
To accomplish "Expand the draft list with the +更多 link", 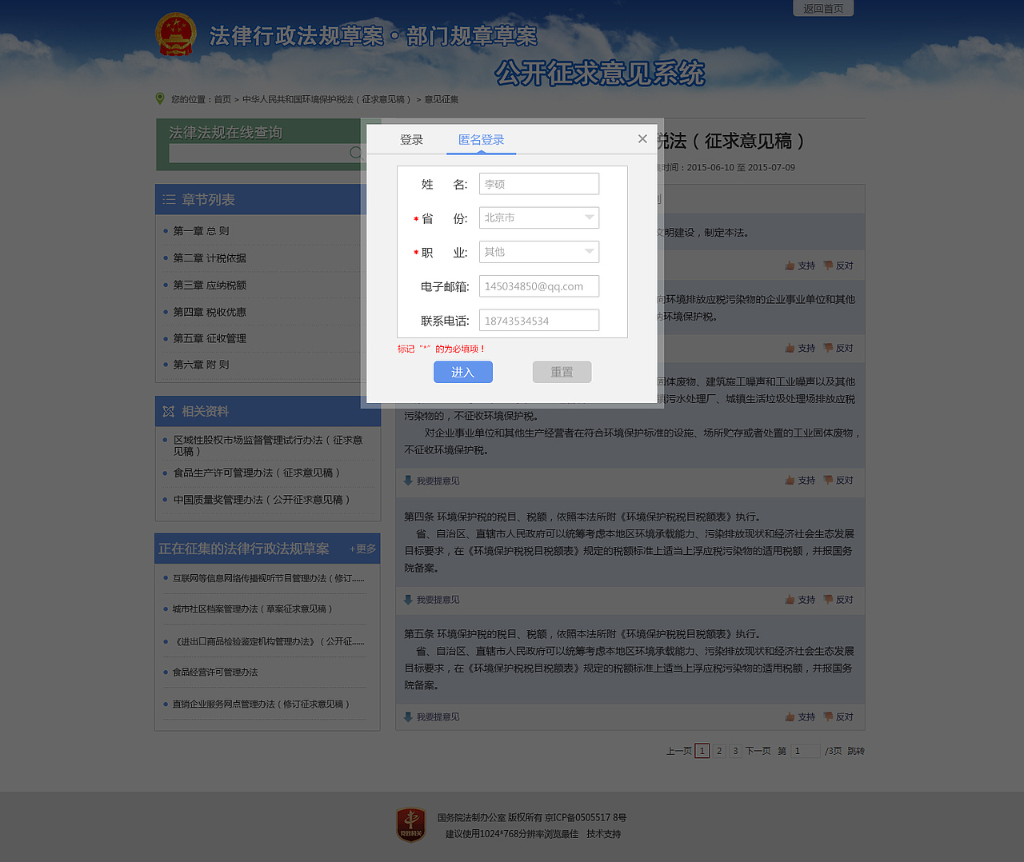I will (362, 549).
